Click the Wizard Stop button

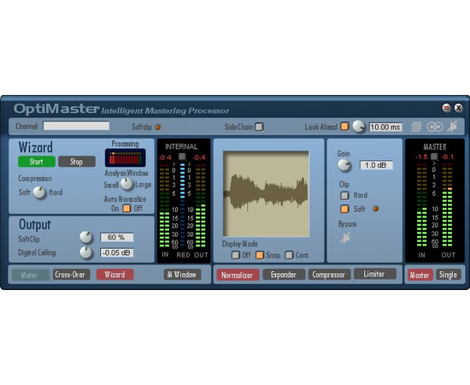(x=77, y=162)
